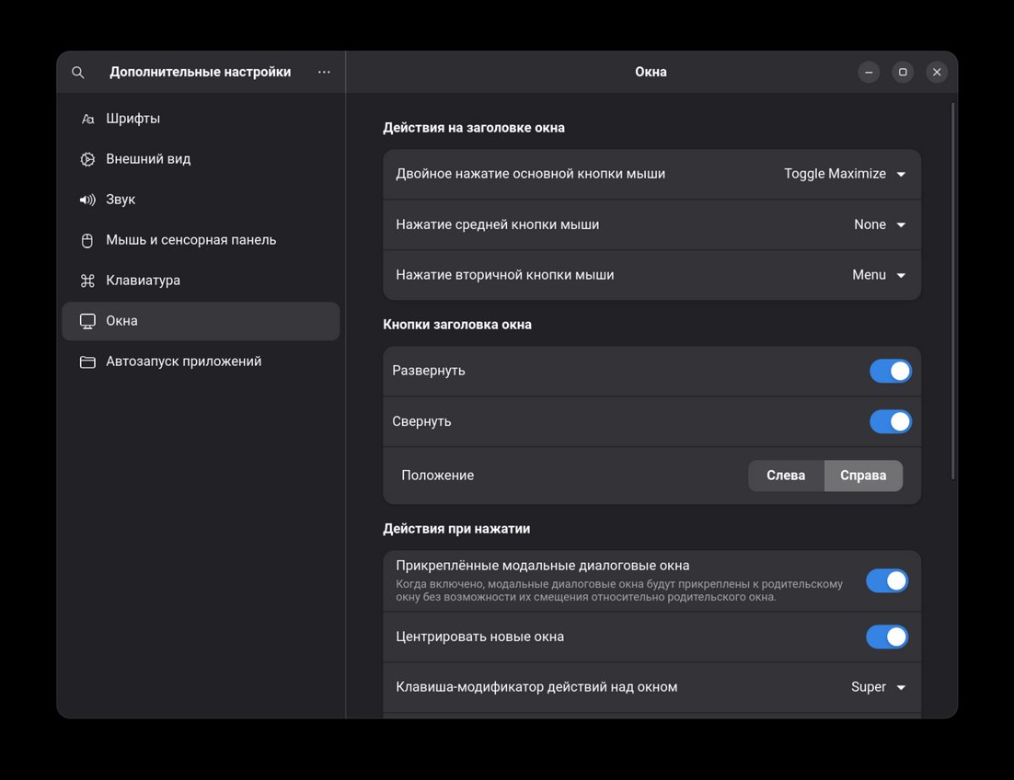Open the Toggle Maximize dropdown
This screenshot has width=1014, height=780.
(845, 174)
